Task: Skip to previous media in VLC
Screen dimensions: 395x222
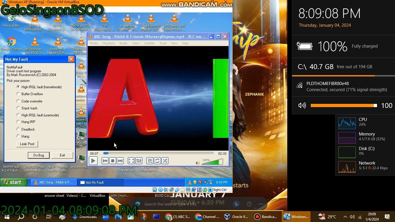Action: click(105, 161)
